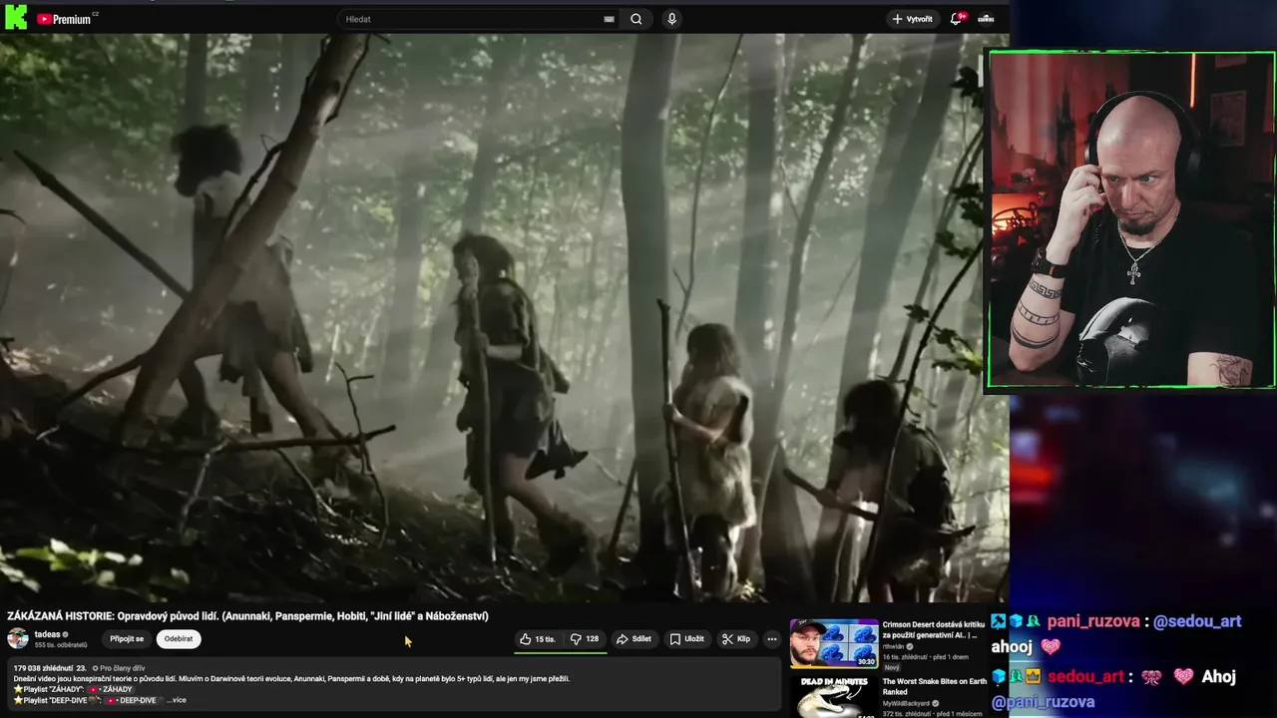The height and width of the screenshot is (718, 1277).
Task: Click the @pani_ruzova mention in chat
Action: pos(1043,702)
